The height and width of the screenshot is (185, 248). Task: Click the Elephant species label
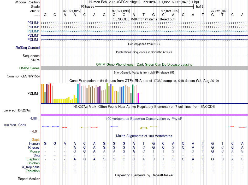point(33,159)
